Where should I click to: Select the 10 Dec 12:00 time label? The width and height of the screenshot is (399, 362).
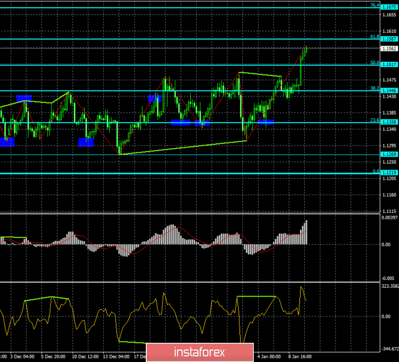click(x=84, y=356)
